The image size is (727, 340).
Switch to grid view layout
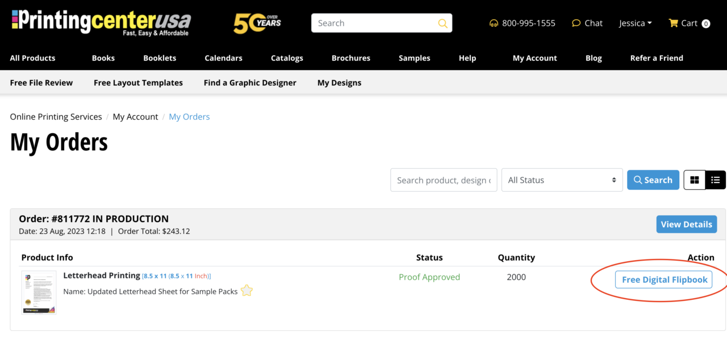[x=694, y=180]
